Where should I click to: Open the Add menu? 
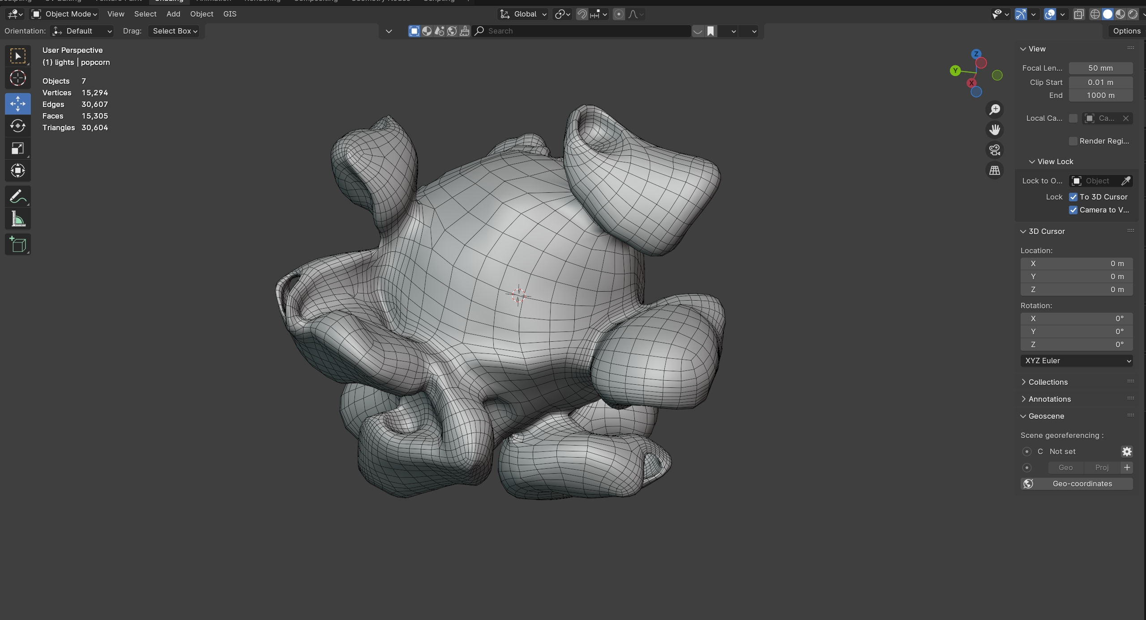173,14
